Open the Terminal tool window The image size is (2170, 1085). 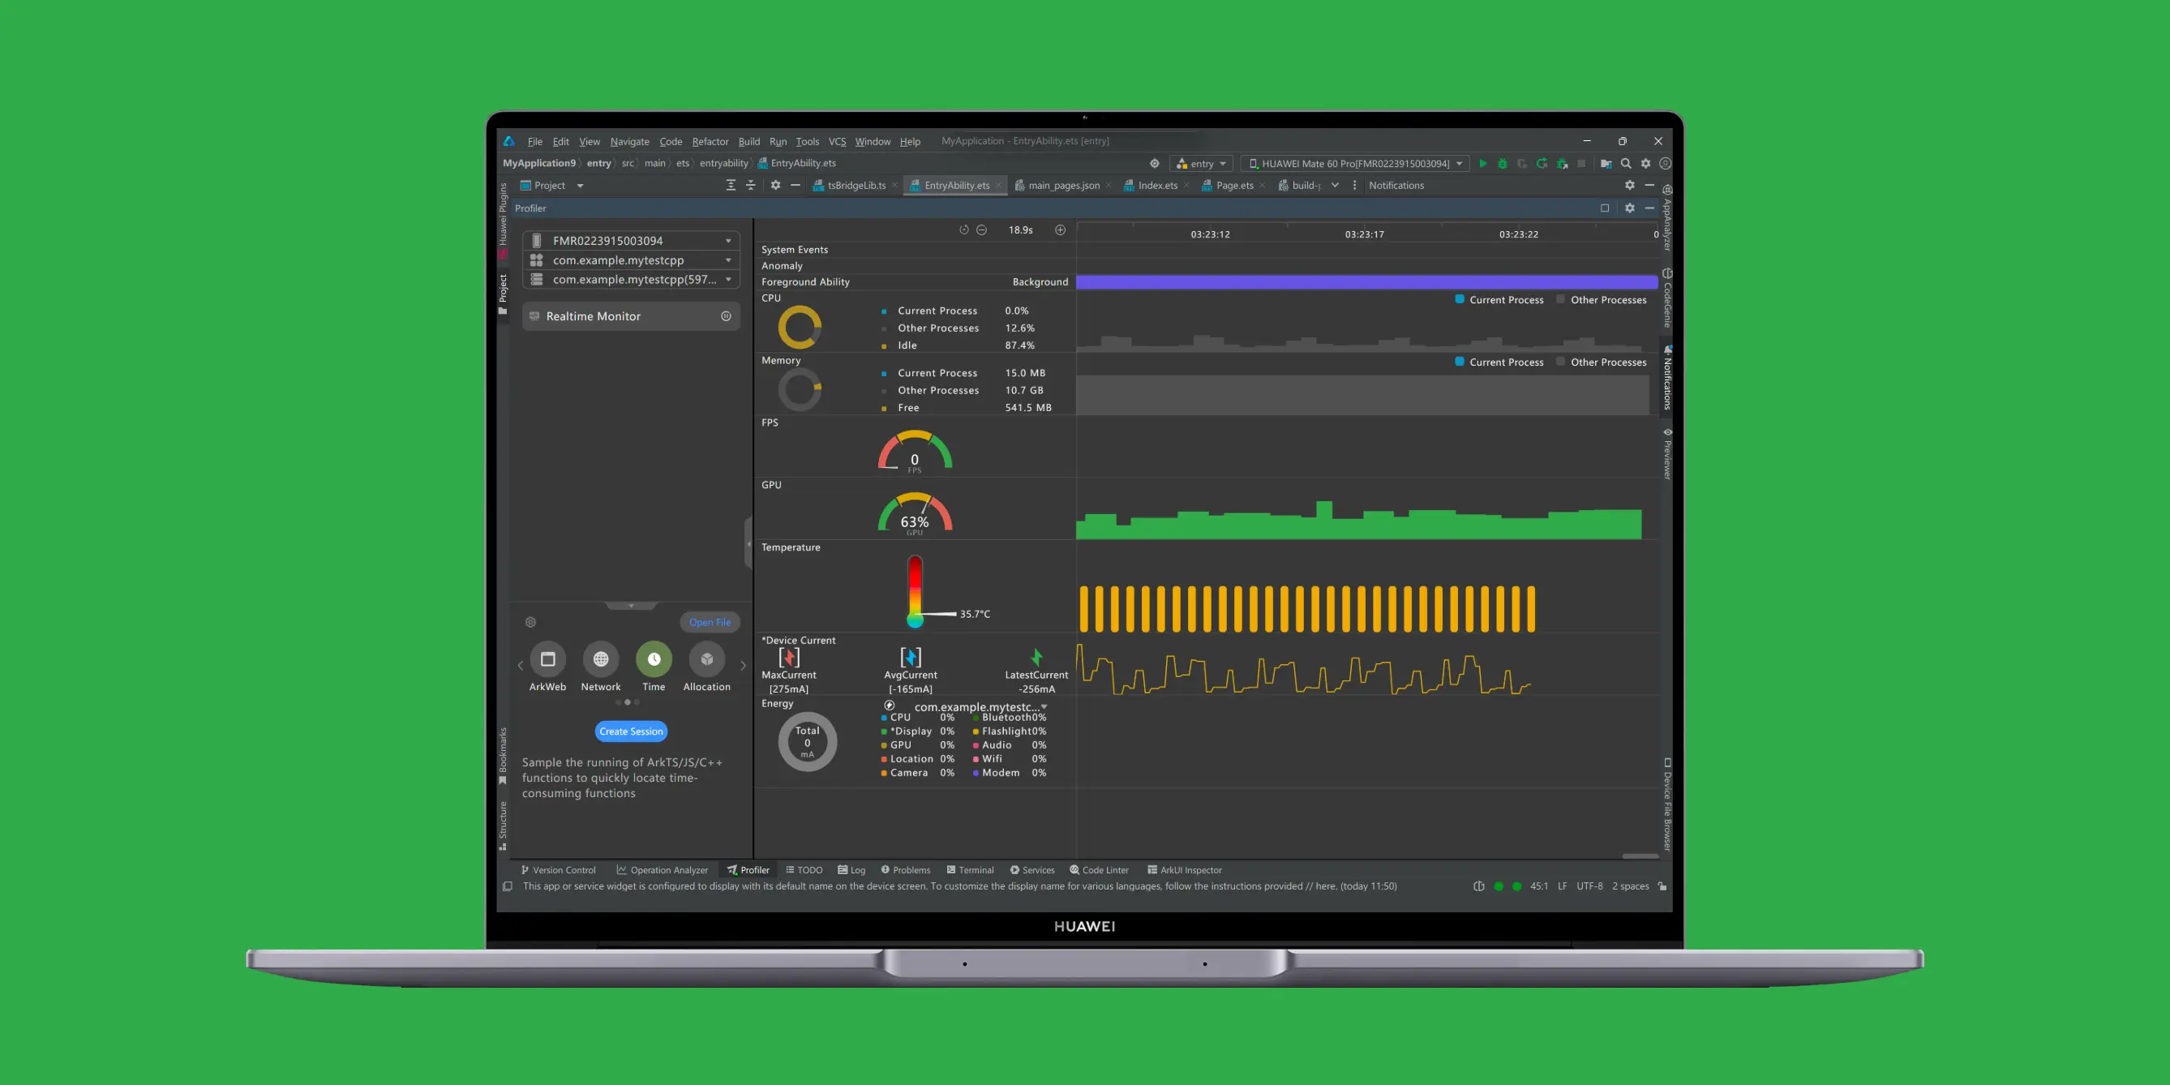tap(970, 870)
